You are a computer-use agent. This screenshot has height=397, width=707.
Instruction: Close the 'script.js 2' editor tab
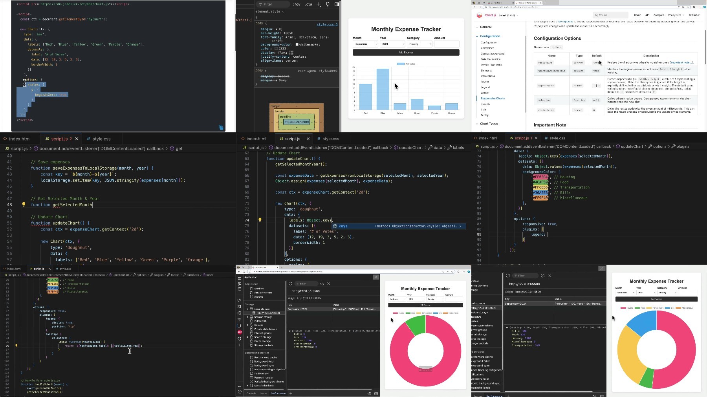(77, 139)
